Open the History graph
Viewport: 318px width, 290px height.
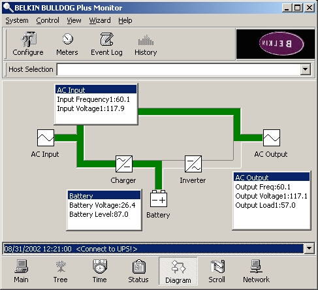pyautogui.click(x=146, y=44)
